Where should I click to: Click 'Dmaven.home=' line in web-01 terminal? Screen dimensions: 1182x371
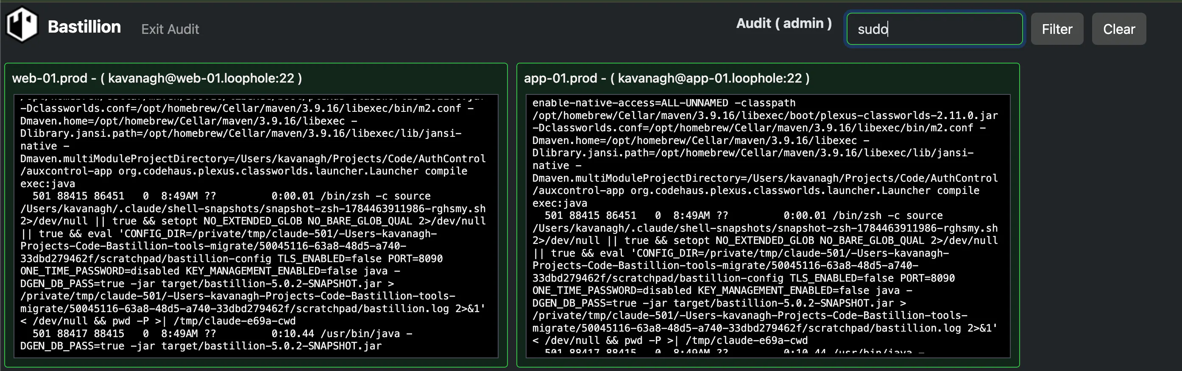188,121
